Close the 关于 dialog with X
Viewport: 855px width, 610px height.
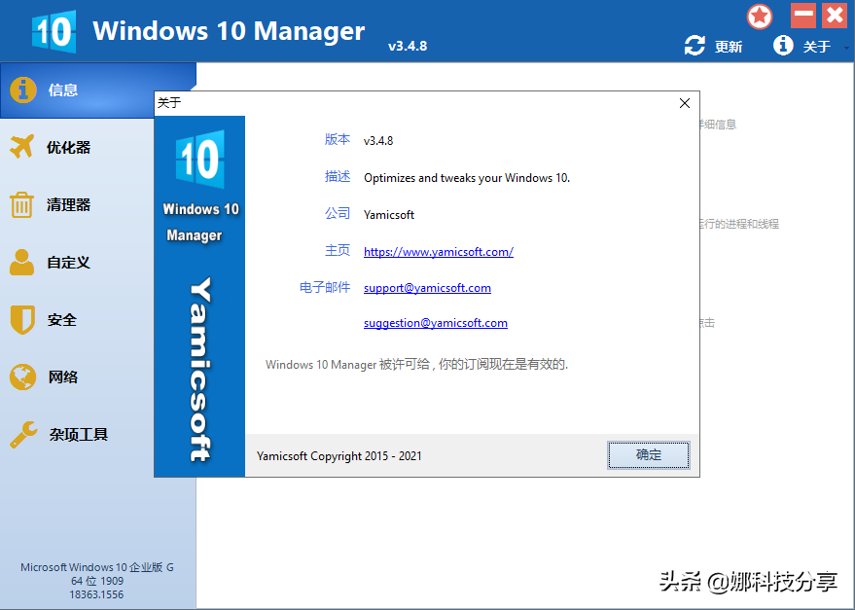[685, 103]
